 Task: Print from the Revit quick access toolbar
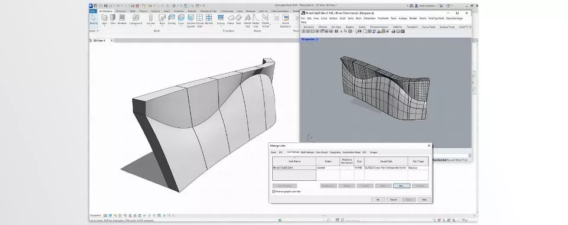pos(133,5)
